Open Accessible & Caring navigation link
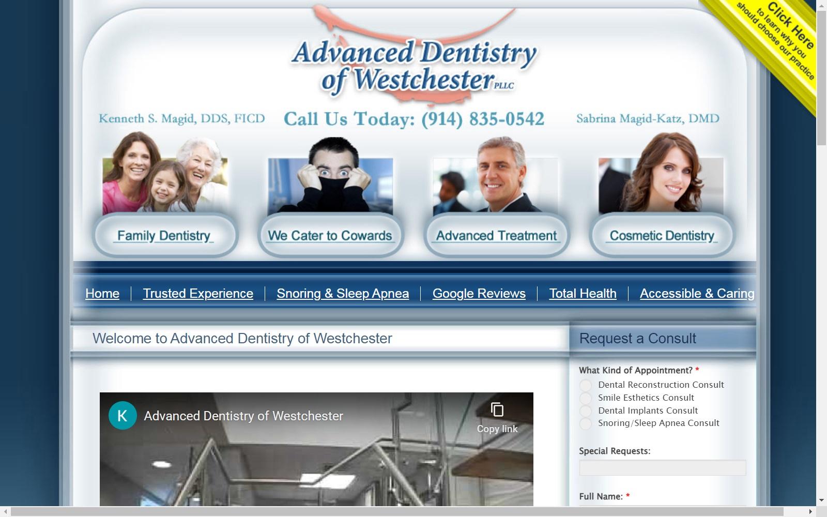The height and width of the screenshot is (517, 827). 697,294
